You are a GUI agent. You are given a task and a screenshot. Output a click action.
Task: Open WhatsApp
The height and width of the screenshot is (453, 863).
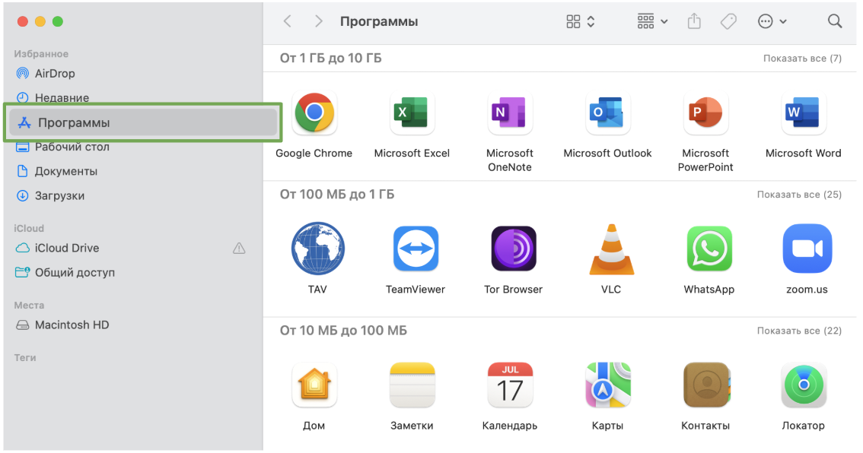[x=706, y=249]
